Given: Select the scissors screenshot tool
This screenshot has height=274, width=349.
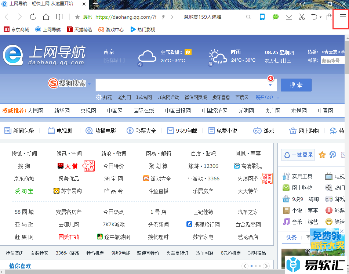Looking at the screenshot, I should click(x=302, y=17).
